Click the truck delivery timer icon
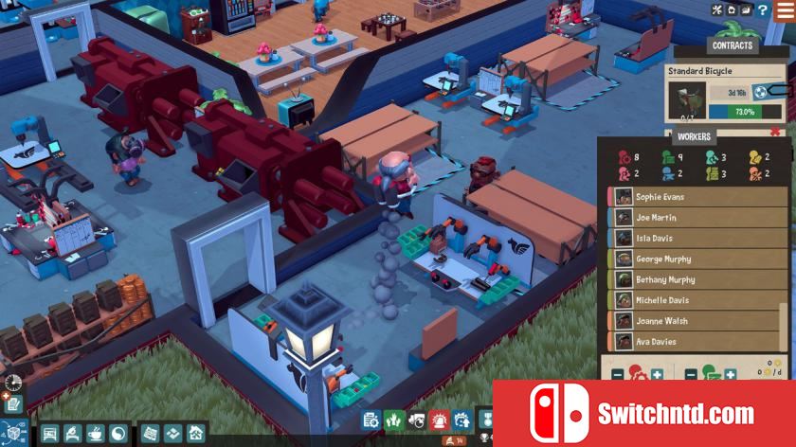 click(417, 420)
